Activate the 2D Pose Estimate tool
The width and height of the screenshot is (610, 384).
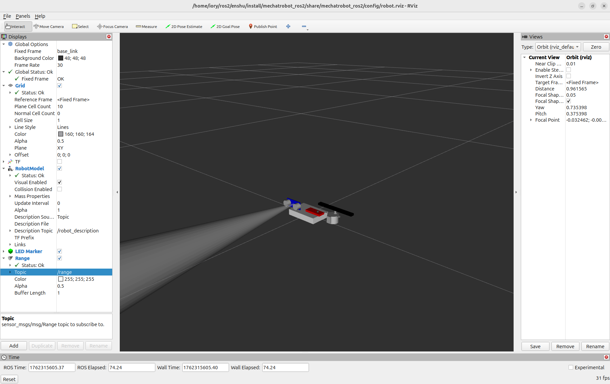point(184,26)
